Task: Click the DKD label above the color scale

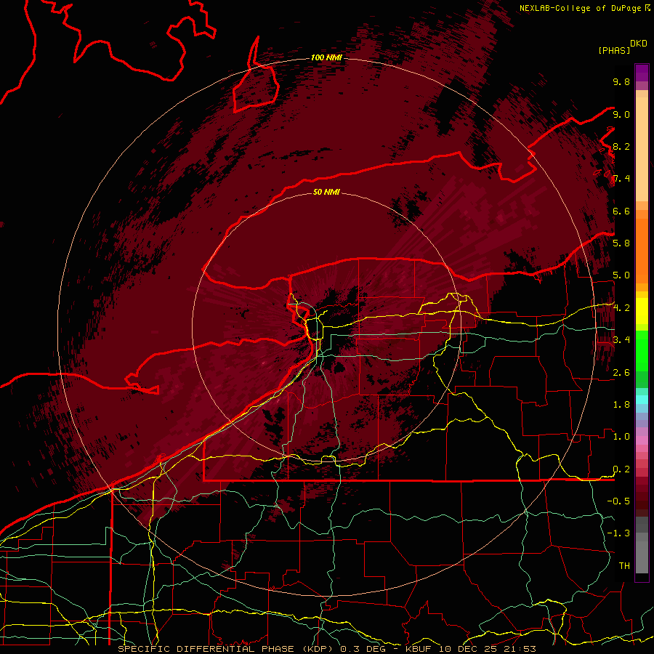Action: (639, 44)
